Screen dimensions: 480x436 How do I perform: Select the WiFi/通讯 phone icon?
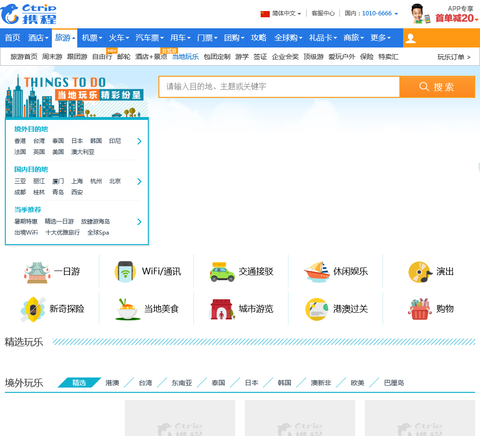(125, 271)
